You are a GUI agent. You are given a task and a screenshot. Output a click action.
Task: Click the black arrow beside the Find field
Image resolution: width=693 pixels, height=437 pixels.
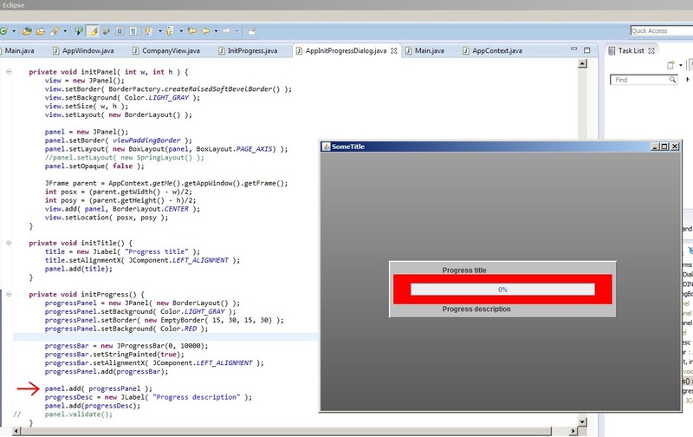click(x=687, y=80)
